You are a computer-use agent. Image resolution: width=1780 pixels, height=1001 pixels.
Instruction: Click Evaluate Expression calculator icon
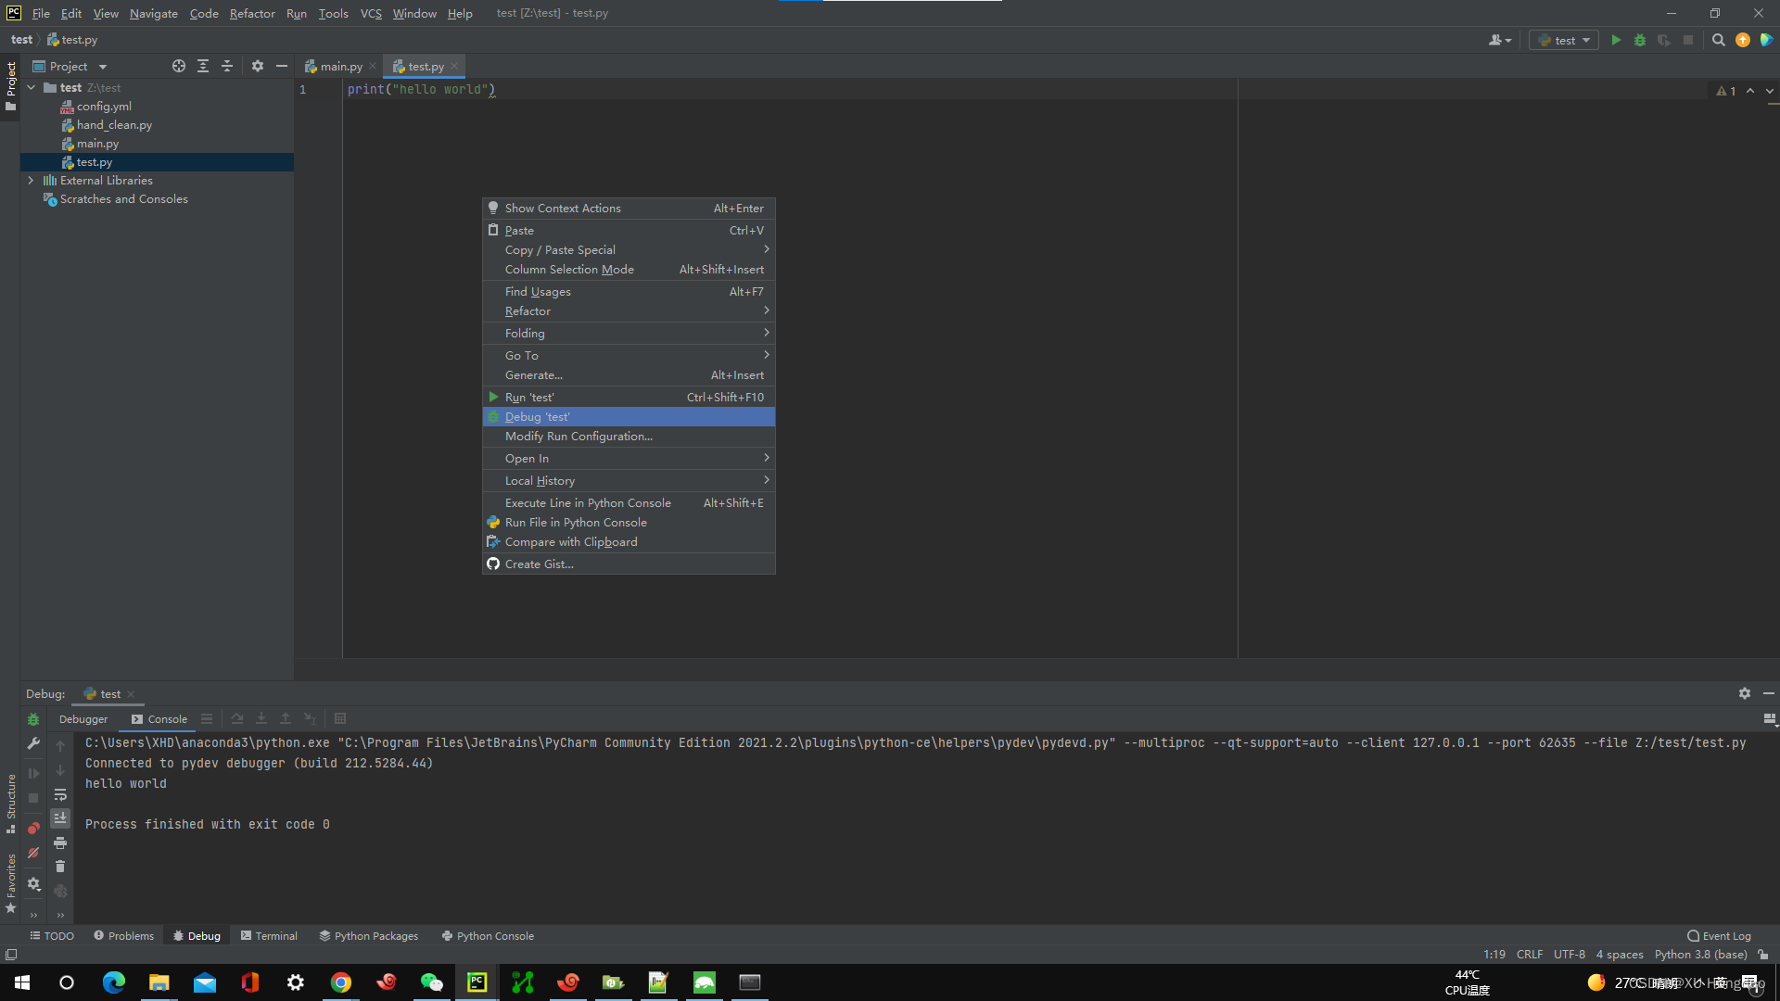[340, 718]
